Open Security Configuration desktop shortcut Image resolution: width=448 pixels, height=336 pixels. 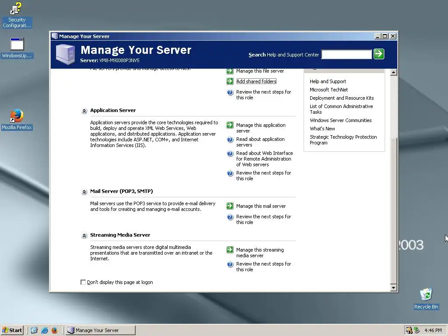(17, 15)
